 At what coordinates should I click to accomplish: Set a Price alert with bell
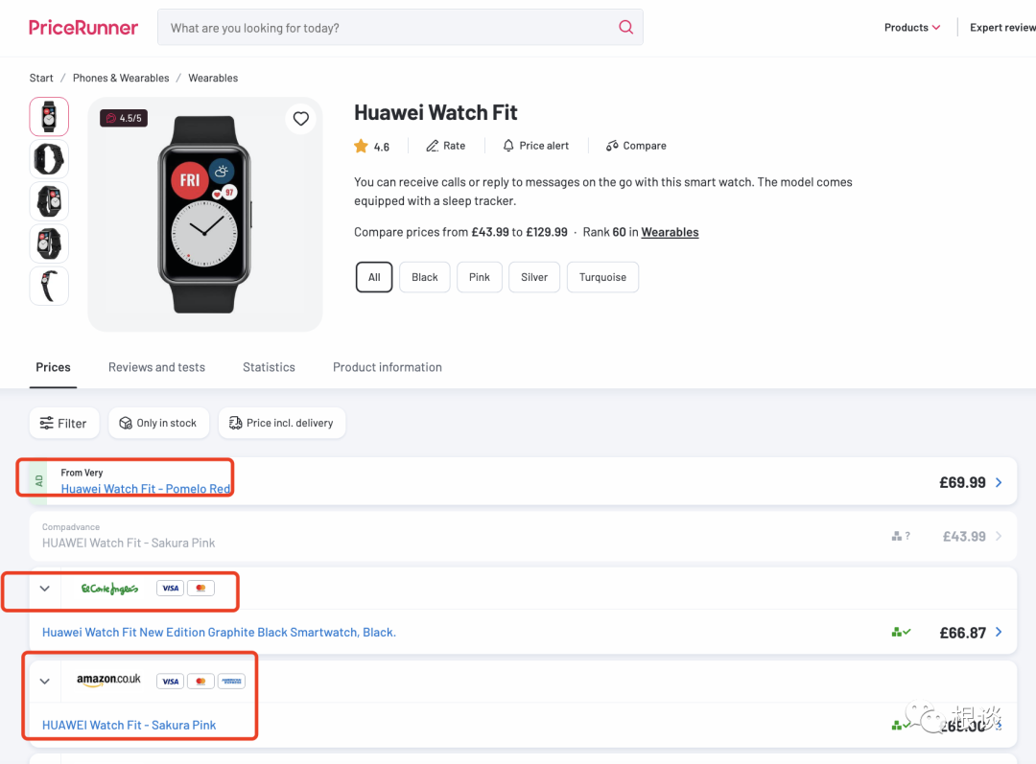[508, 146]
